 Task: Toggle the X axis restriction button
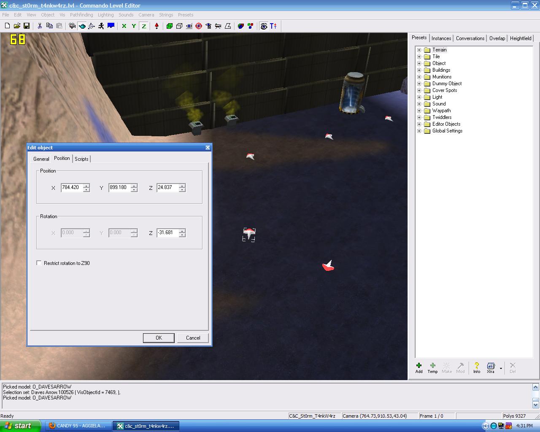[124, 26]
